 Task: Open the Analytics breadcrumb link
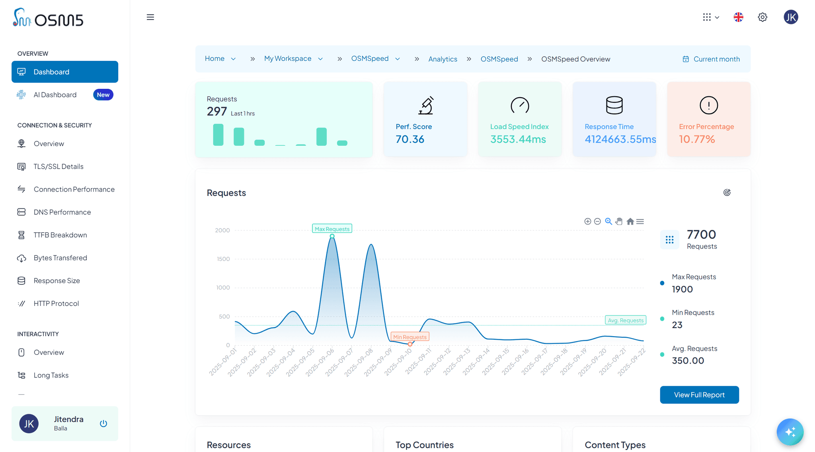click(443, 59)
